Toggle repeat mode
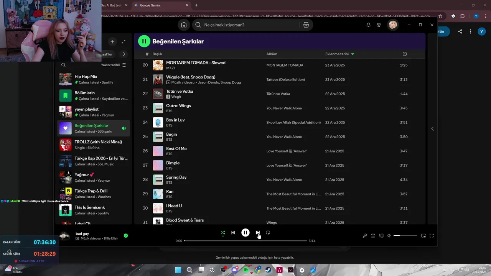 point(268,232)
